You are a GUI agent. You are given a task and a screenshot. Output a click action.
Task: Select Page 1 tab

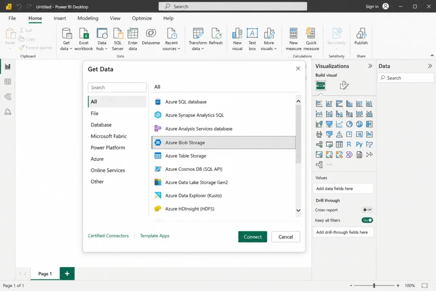pyautogui.click(x=45, y=274)
